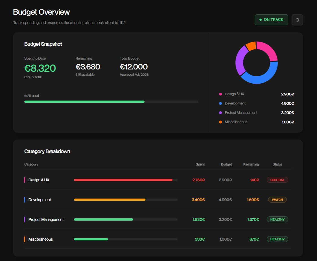Open the settings gear in the top right
317x261 pixels.
click(297, 20)
